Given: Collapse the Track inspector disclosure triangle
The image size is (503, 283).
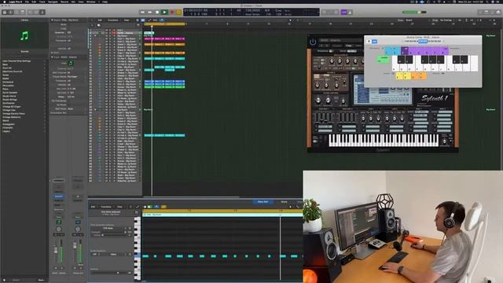Looking at the screenshot, I should [x=52, y=57].
